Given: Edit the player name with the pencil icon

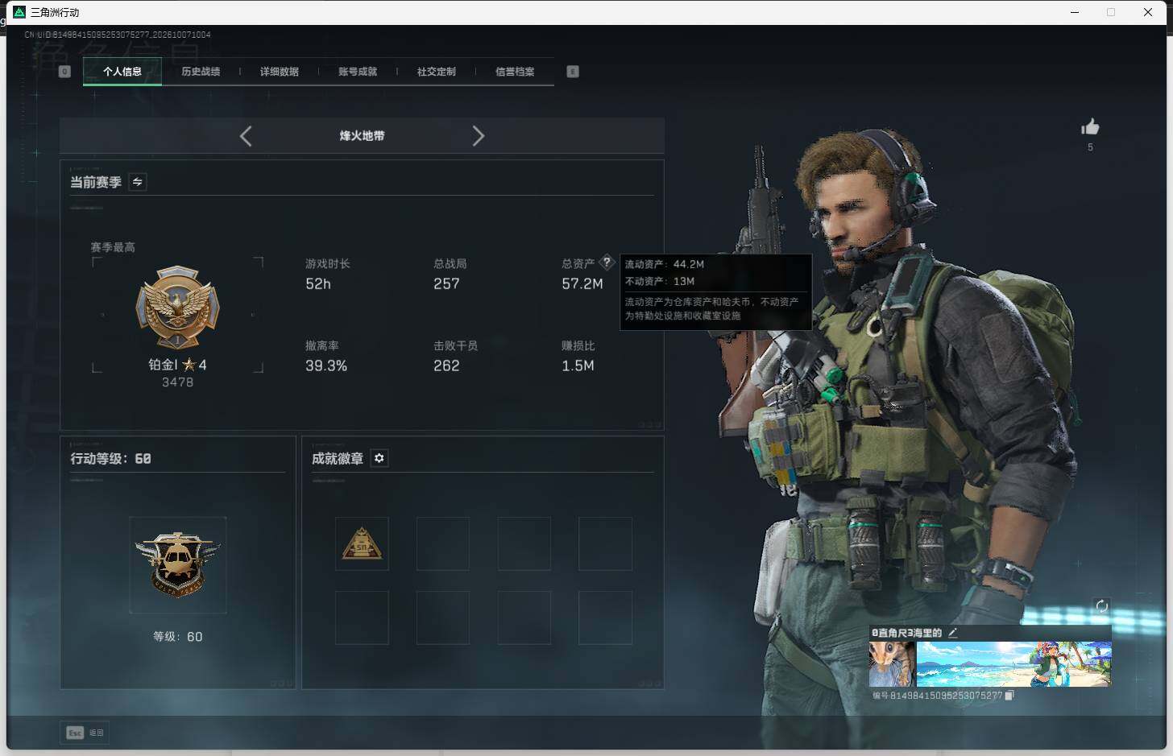Looking at the screenshot, I should pyautogui.click(x=953, y=633).
